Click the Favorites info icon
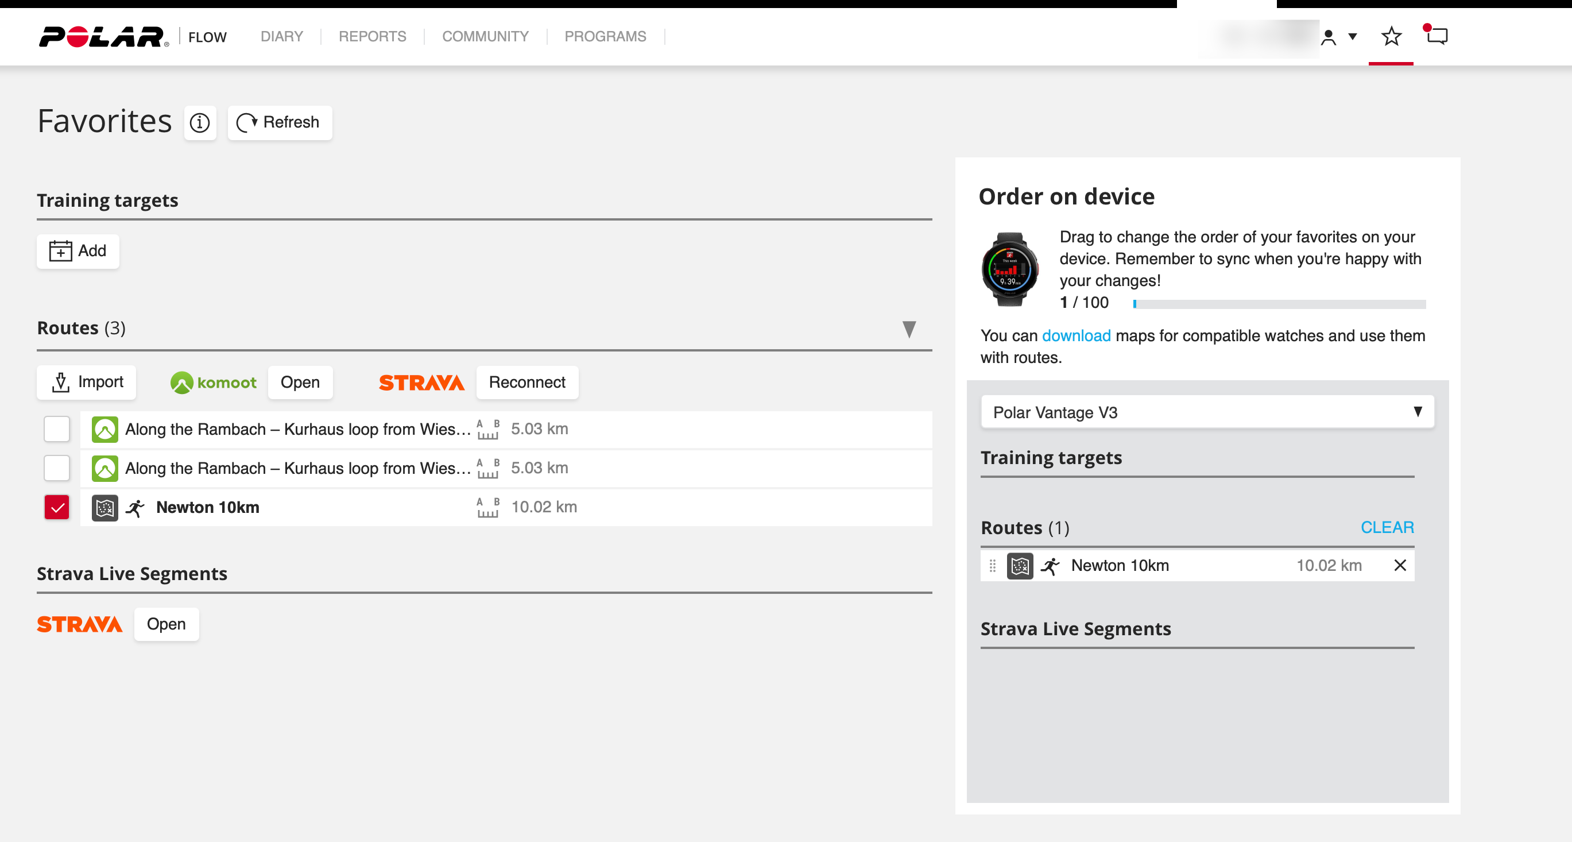 pyautogui.click(x=200, y=123)
